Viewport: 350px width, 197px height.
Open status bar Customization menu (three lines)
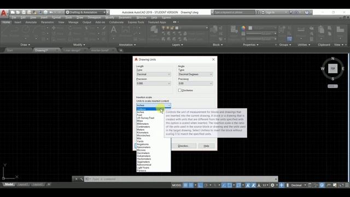click(347, 185)
